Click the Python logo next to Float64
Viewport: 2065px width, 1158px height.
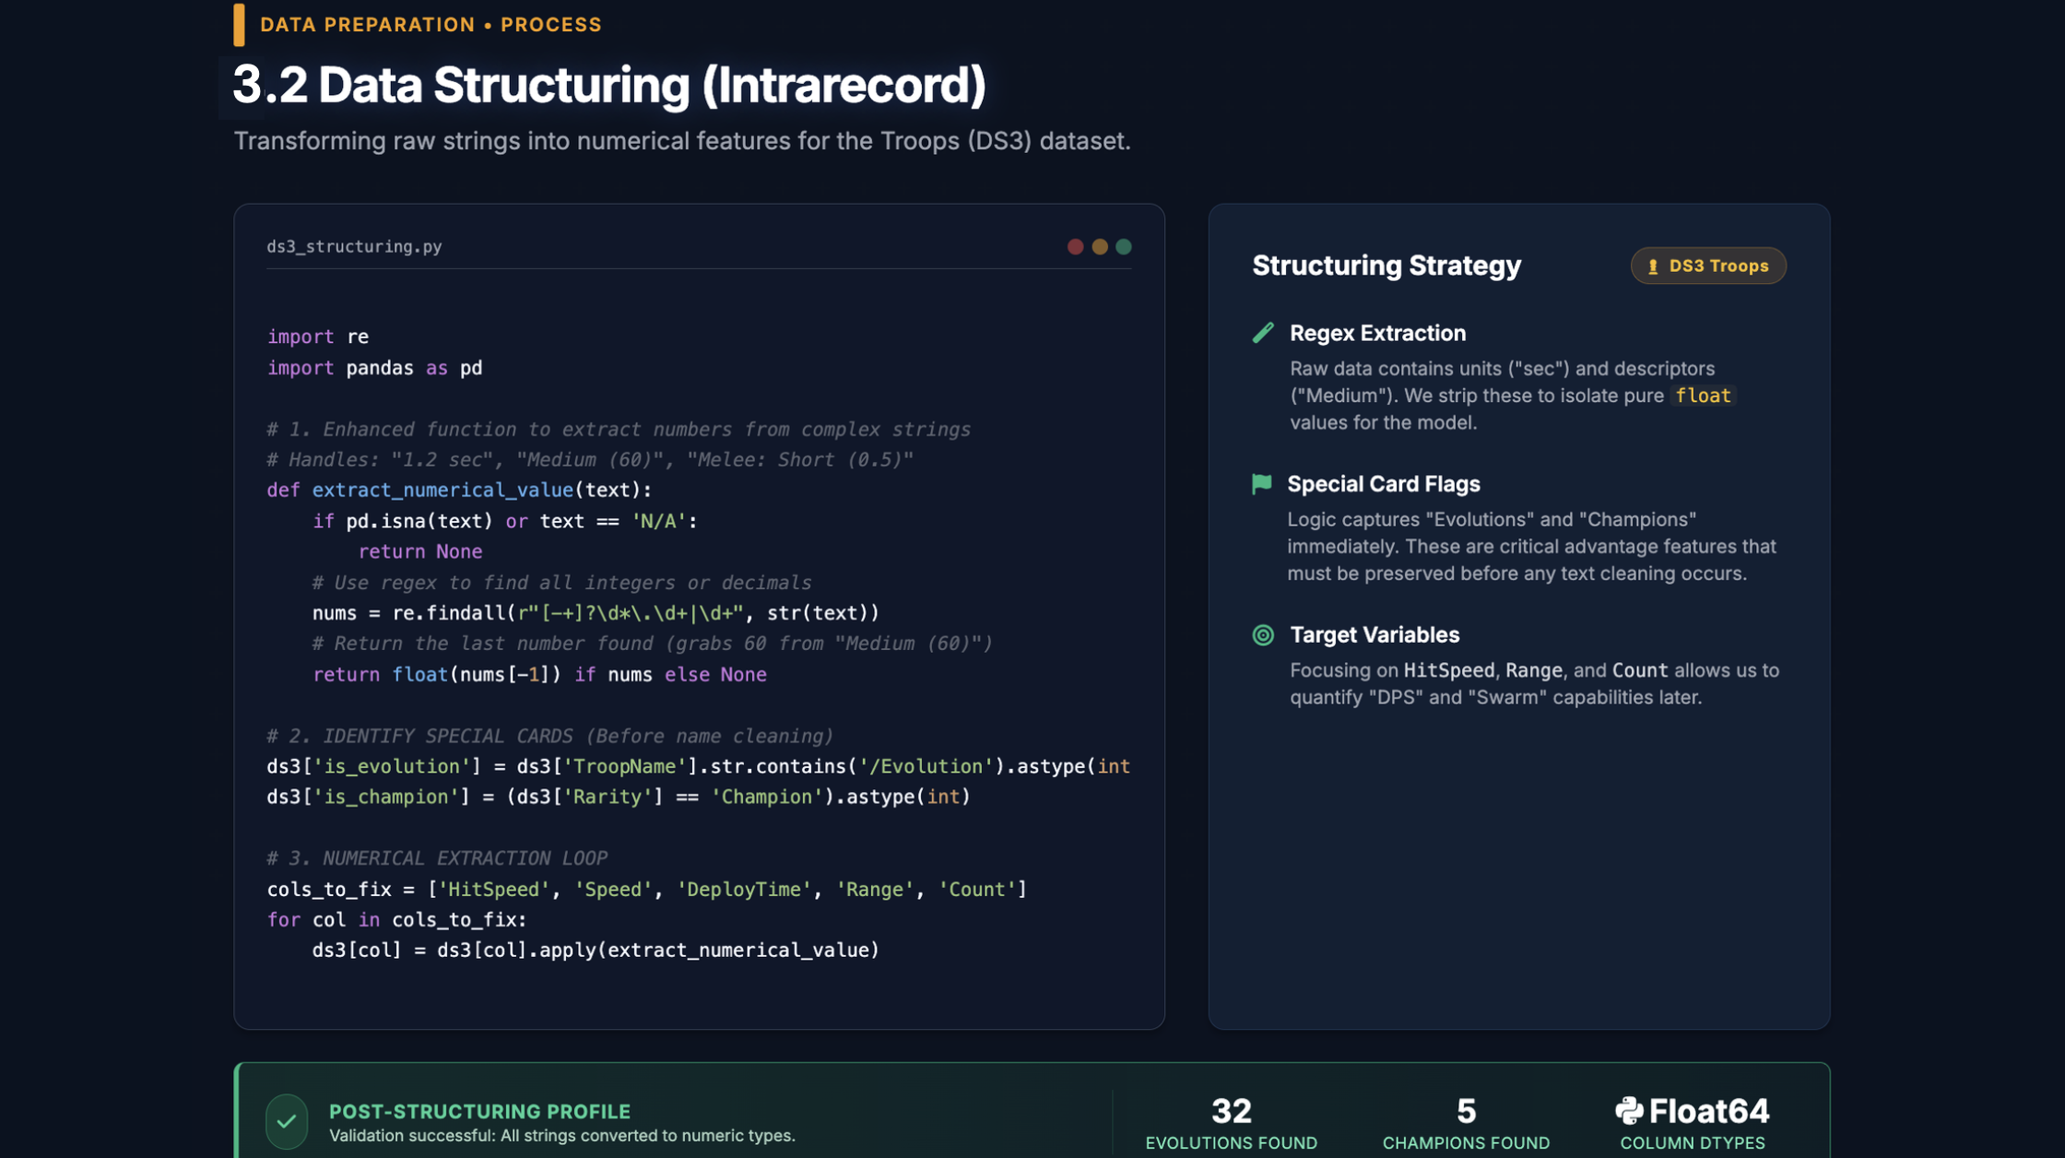pos(1629,1111)
